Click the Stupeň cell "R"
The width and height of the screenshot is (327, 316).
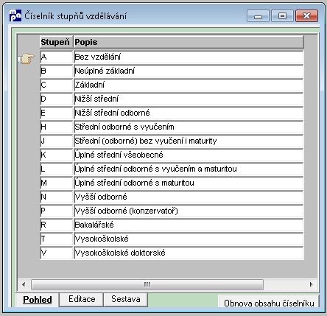click(56, 225)
